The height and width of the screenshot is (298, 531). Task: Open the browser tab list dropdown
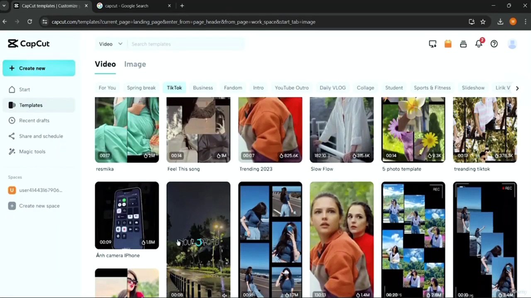pos(4,6)
